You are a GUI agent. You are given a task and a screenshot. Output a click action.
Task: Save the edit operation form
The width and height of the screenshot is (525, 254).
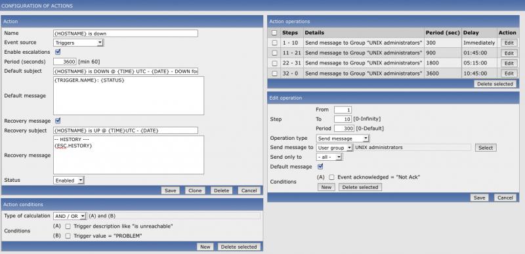click(x=479, y=198)
